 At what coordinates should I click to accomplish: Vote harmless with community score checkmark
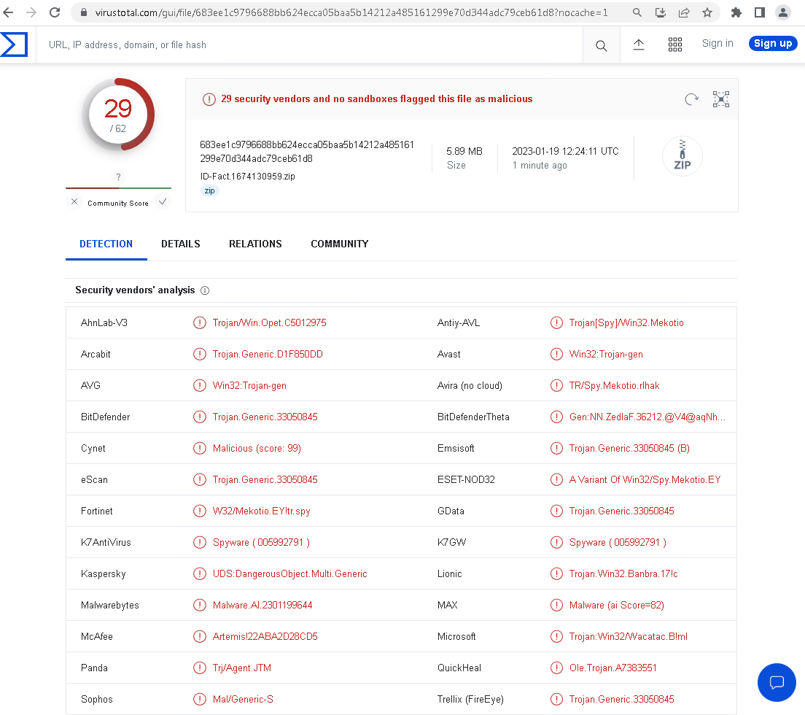click(163, 202)
